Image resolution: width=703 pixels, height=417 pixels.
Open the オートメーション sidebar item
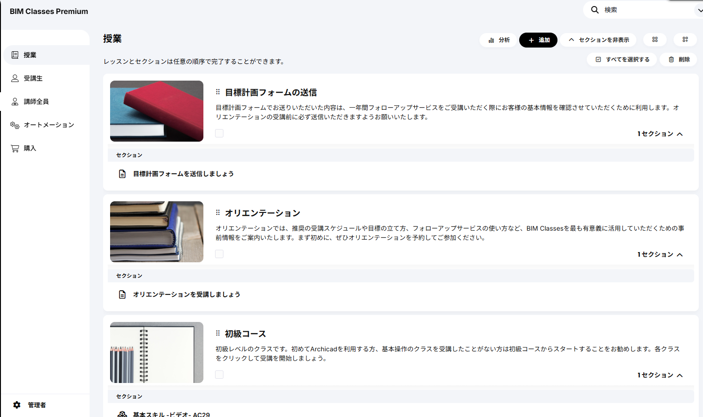click(x=46, y=125)
